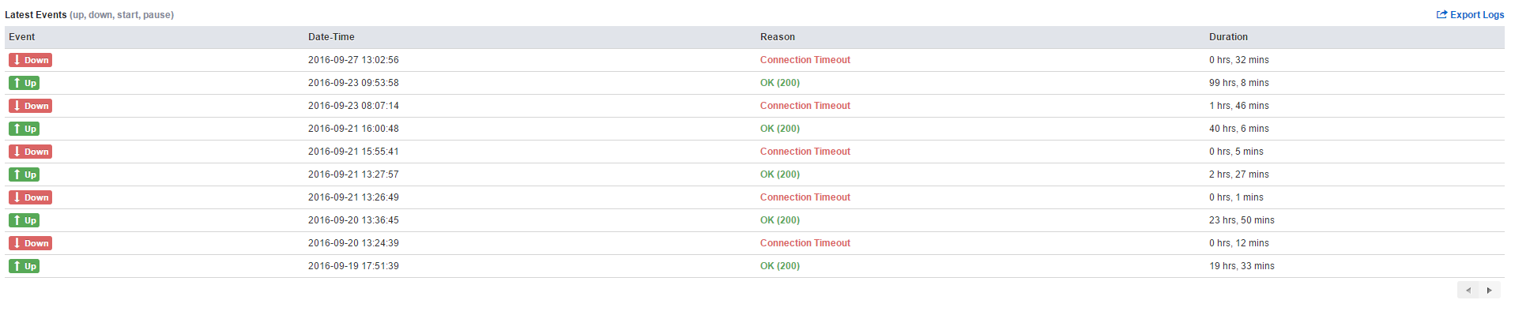The width and height of the screenshot is (1530, 315).
Task: Select the Down badge for 2016-09-23 08:07:14
Action: click(31, 106)
